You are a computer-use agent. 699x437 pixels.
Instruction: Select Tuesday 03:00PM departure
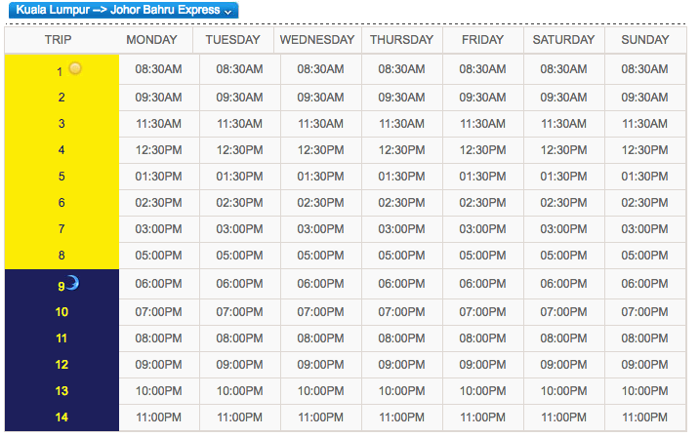(x=240, y=229)
